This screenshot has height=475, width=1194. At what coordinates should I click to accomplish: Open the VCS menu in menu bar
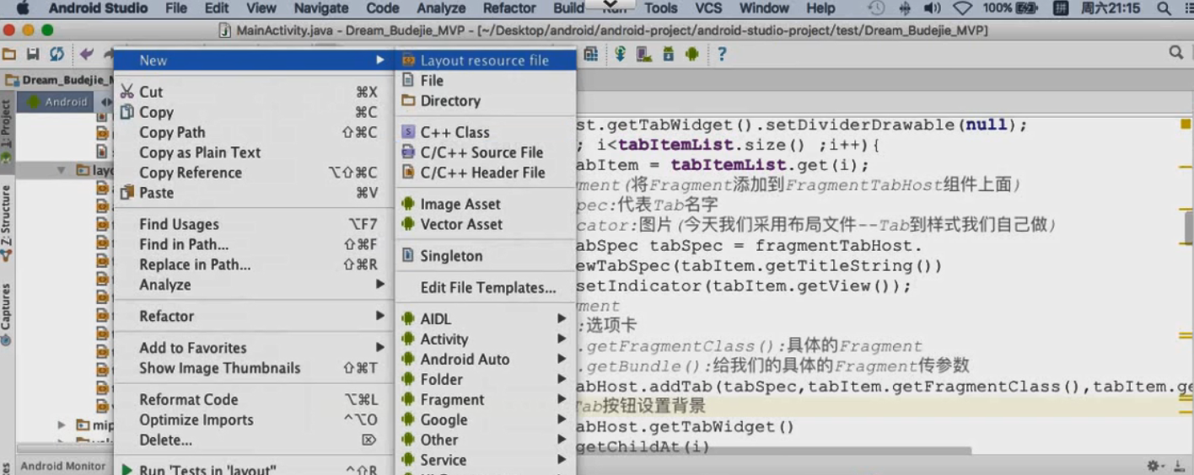(708, 8)
